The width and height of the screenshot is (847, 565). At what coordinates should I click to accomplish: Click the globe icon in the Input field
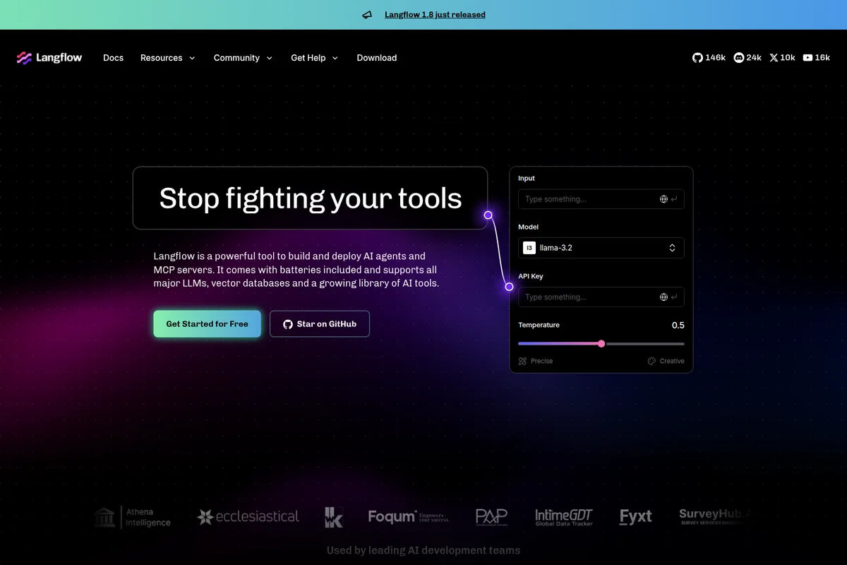point(663,198)
